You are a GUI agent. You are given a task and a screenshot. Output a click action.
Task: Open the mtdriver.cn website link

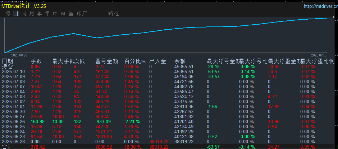(321, 6)
